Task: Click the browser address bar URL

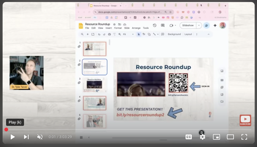Action: click(x=130, y=12)
